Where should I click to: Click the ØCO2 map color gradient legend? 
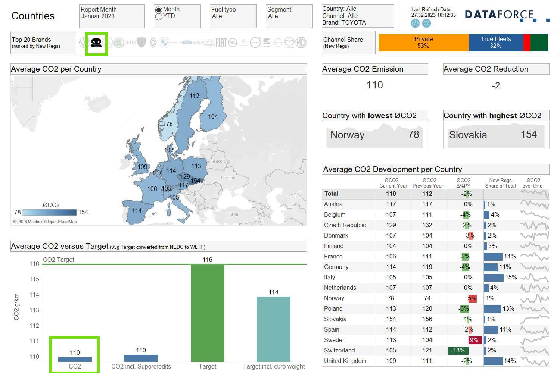click(49, 212)
